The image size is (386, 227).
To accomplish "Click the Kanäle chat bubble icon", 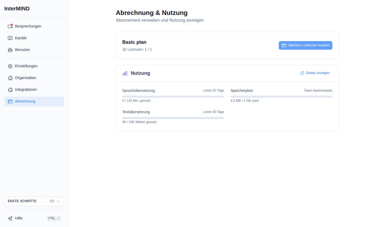I will pos(10,38).
